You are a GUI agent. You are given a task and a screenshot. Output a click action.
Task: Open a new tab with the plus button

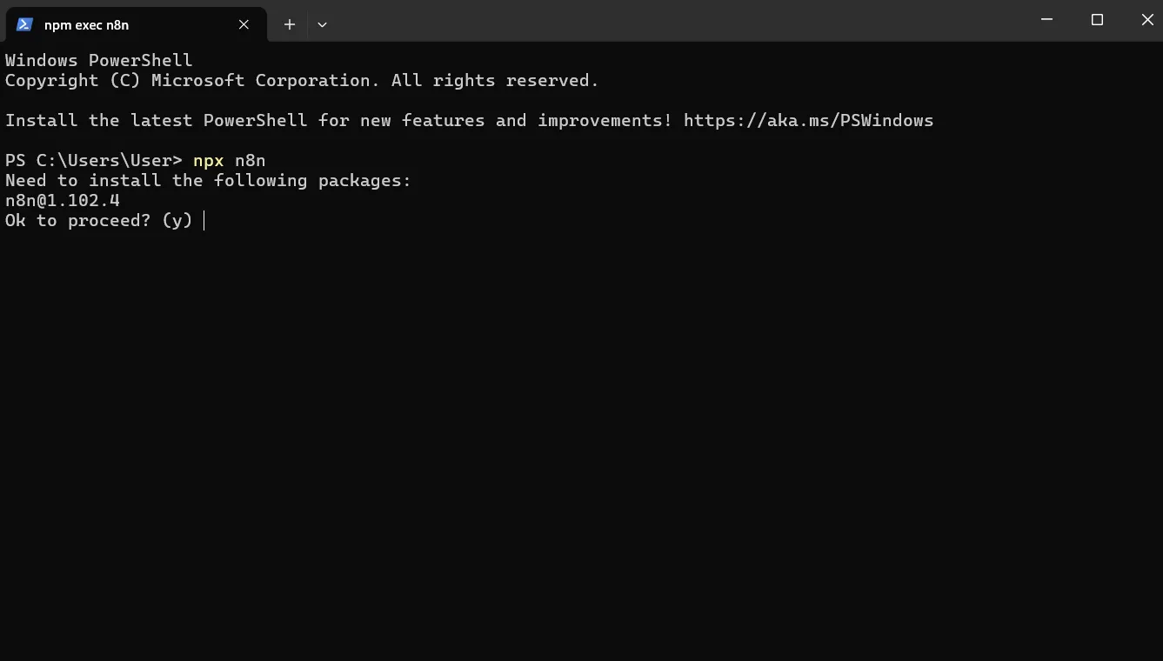[290, 24]
